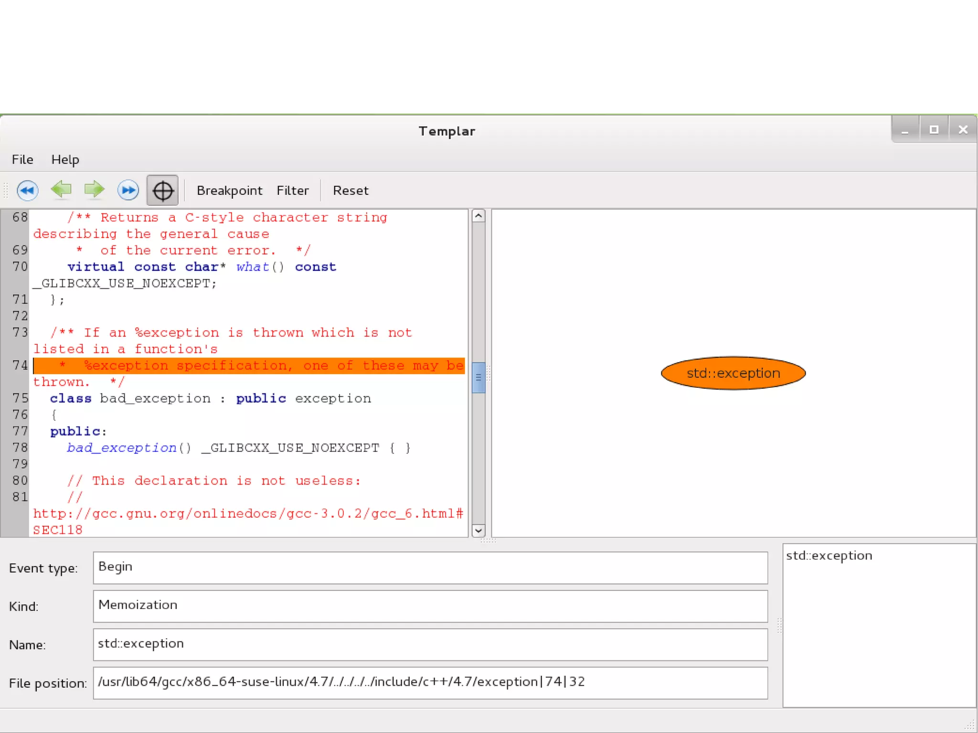The height and width of the screenshot is (733, 978).
Task: Click the Filter toolbar button
Action: (292, 190)
